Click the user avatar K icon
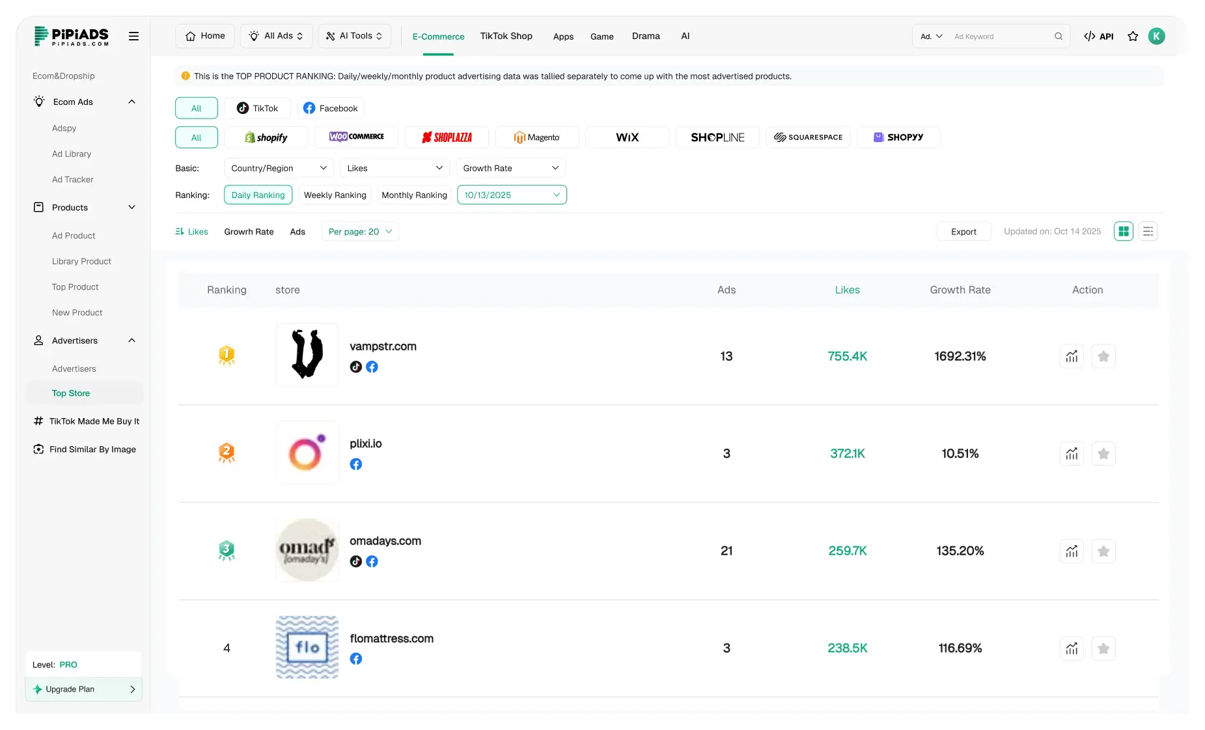This screenshot has width=1205, height=730. click(1156, 36)
